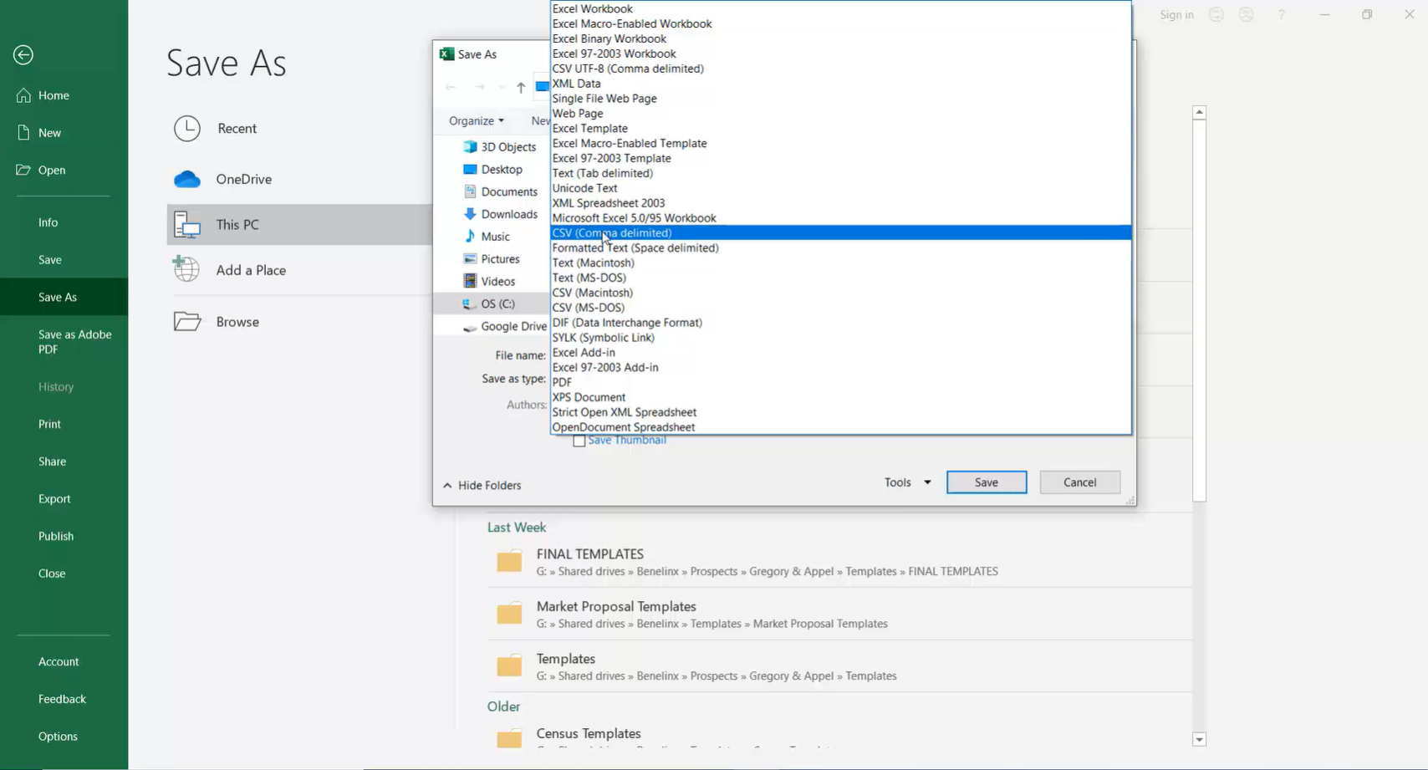Click the FINAL TEMPLATES folder icon
This screenshot has width=1428, height=770.
pyautogui.click(x=509, y=561)
